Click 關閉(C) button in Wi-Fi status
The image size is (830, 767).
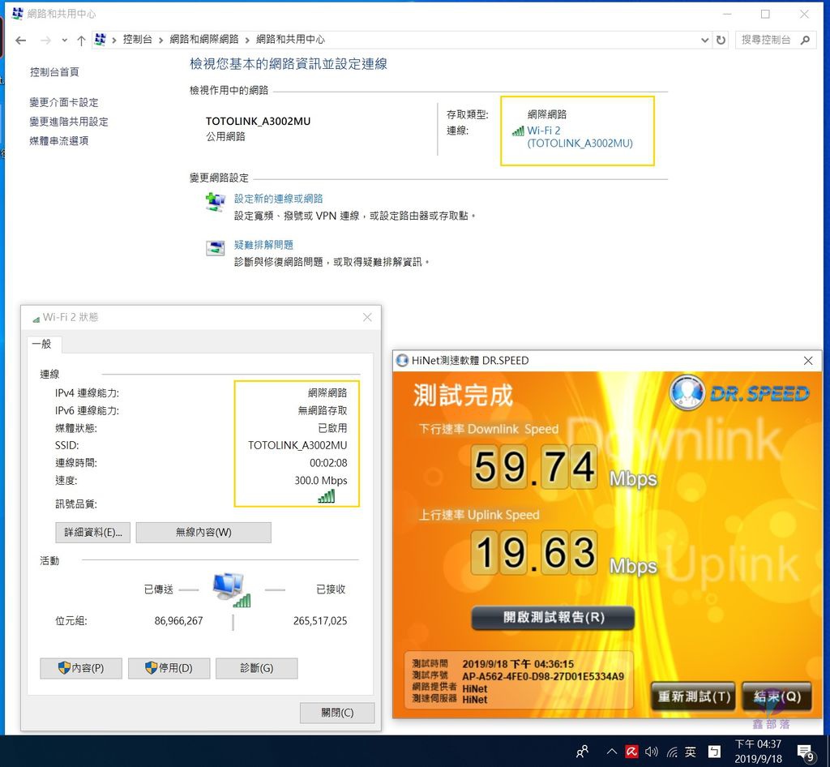(337, 713)
